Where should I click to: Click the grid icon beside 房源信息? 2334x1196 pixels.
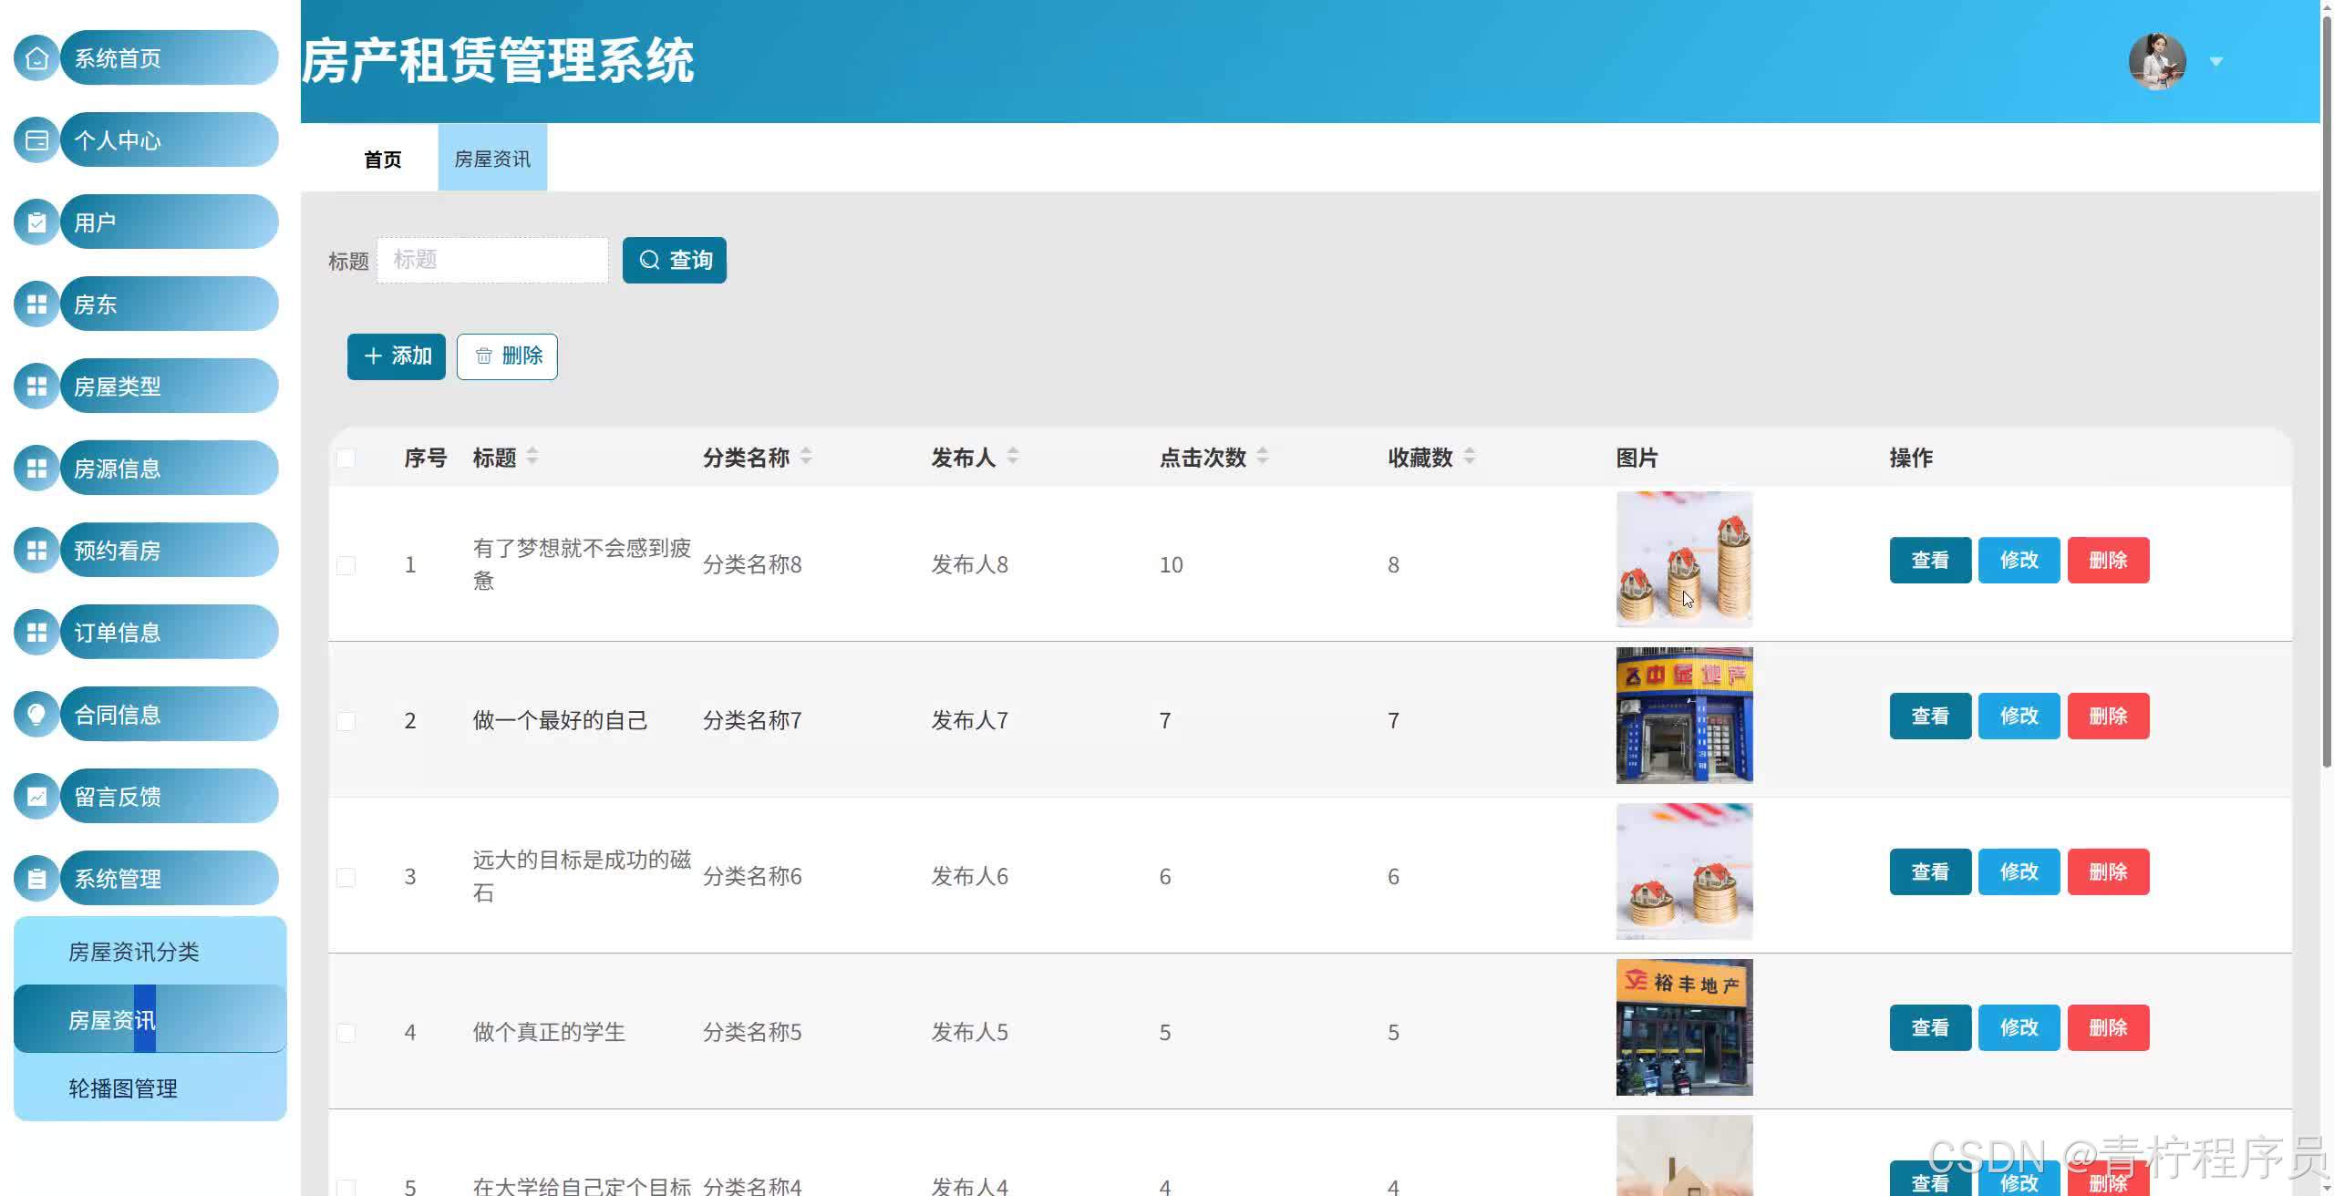(36, 469)
